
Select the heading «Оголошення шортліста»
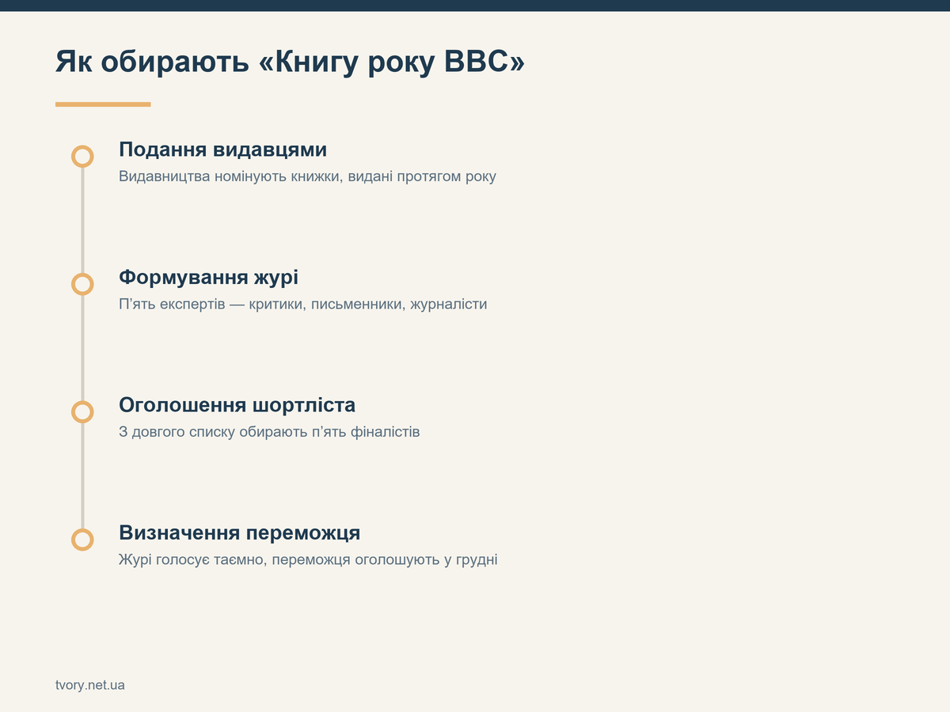[237, 405]
